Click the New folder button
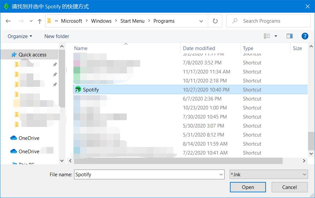Image resolution: width=315 pixels, height=198 pixels. (x=56, y=36)
